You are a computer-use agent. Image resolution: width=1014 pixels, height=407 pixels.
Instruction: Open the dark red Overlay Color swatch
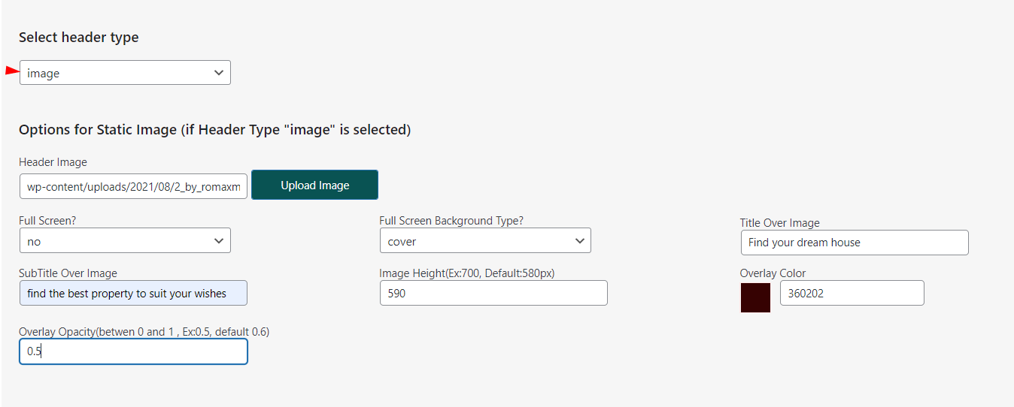pyautogui.click(x=755, y=297)
